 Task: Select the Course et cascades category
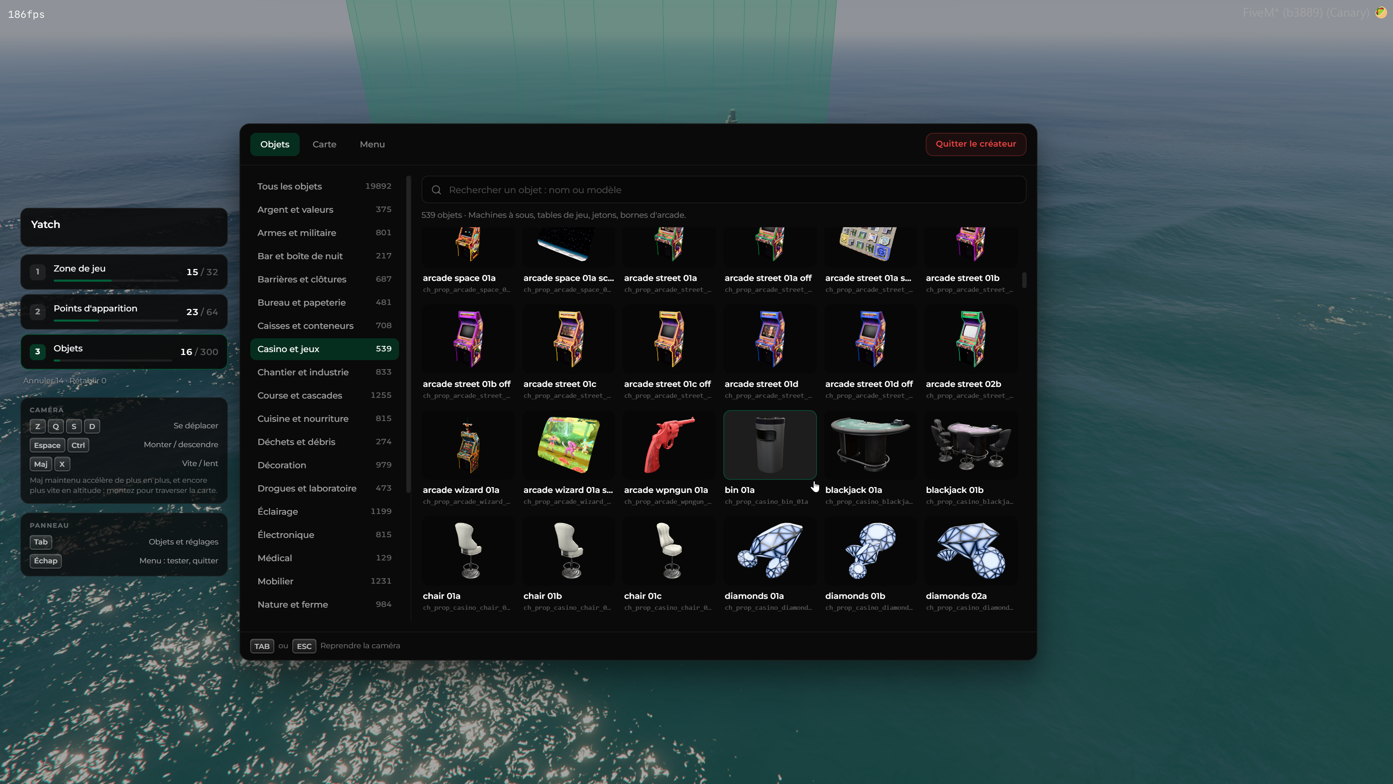click(x=324, y=396)
